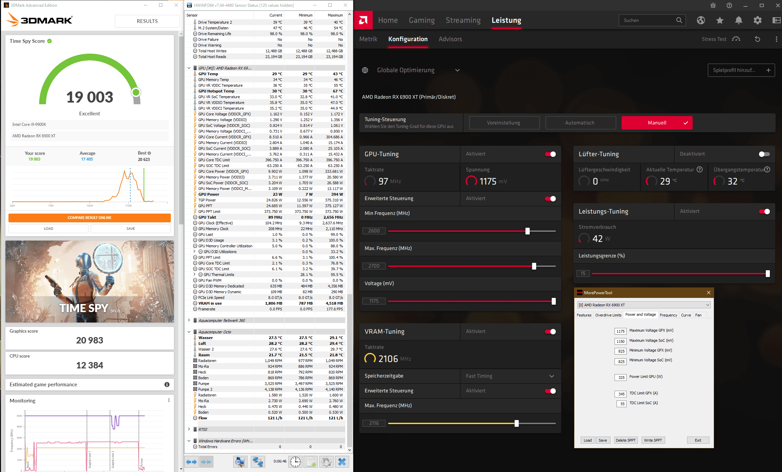Toggle GPU Erweiterte Steuerung switch

[550, 199]
